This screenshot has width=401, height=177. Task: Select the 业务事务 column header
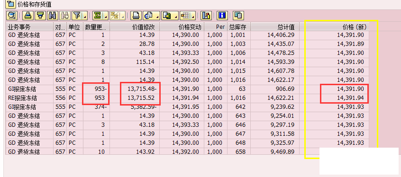click(x=30, y=27)
